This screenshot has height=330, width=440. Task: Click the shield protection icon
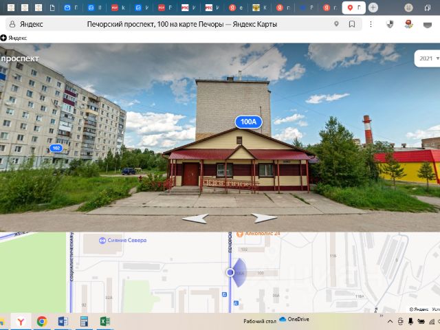click(x=390, y=25)
